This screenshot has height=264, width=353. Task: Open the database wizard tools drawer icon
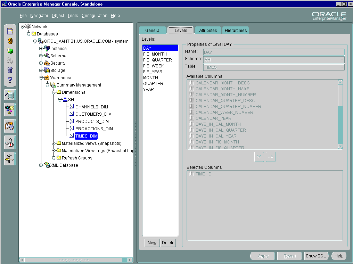point(10,95)
